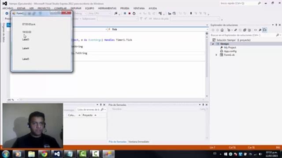Click the Properties wrench icon in Solution Explorer
This screenshot has height=158, width=282.
pyautogui.click(x=260, y=30)
